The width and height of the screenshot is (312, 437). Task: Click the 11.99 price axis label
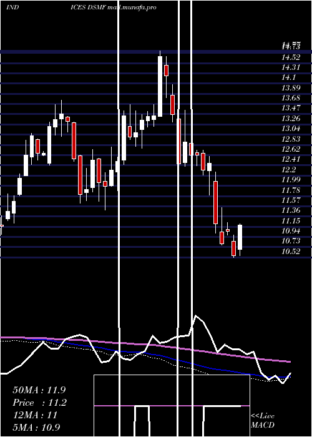291,180
